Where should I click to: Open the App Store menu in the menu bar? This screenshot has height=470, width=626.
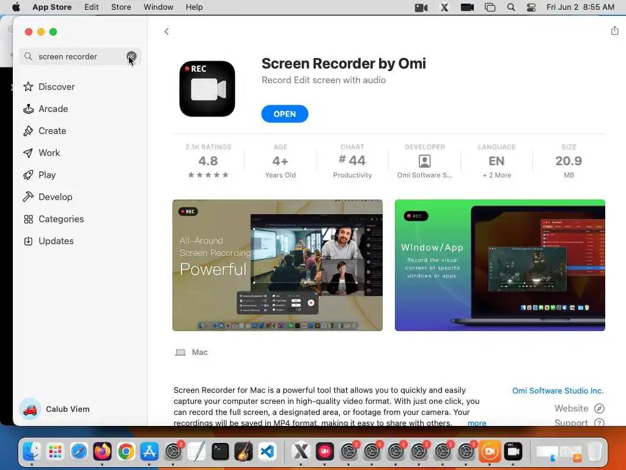(x=52, y=7)
